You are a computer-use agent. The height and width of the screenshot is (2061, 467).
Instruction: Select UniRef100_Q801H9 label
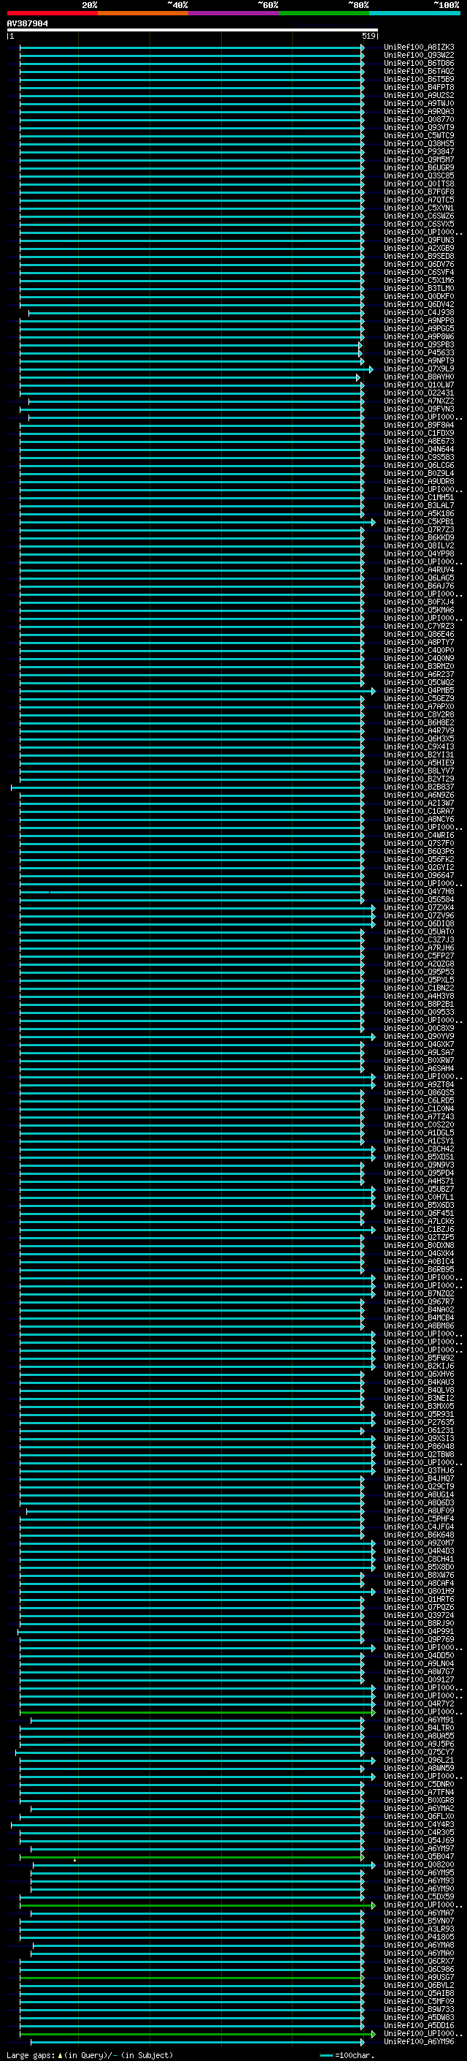(419, 1592)
